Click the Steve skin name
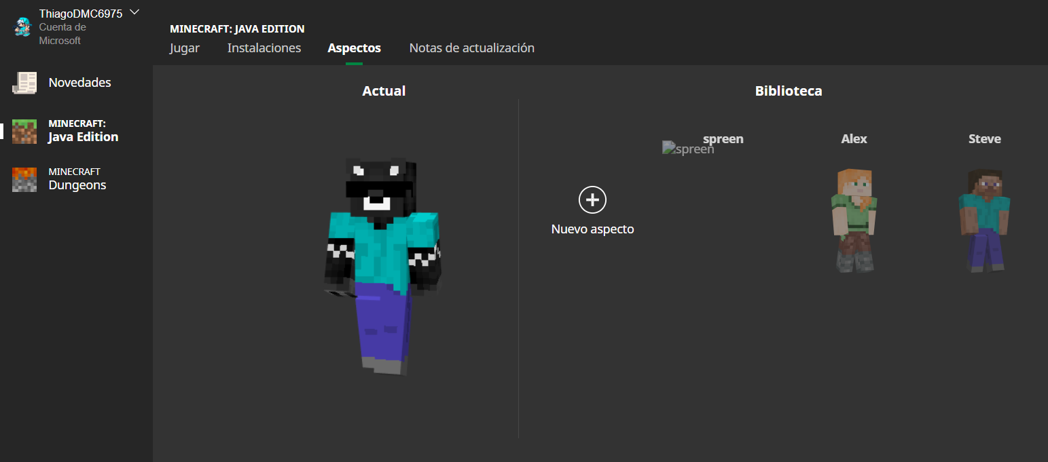The width and height of the screenshot is (1048, 462). 985,139
